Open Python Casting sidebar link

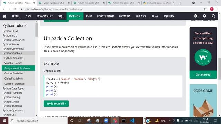tap(11, 97)
